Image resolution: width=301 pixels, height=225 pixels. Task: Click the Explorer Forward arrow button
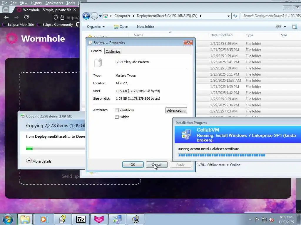tap(94, 16)
